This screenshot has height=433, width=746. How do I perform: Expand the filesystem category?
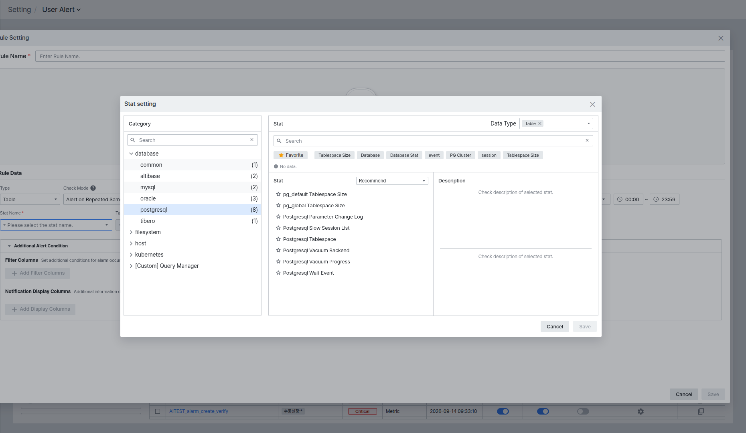pyautogui.click(x=131, y=232)
